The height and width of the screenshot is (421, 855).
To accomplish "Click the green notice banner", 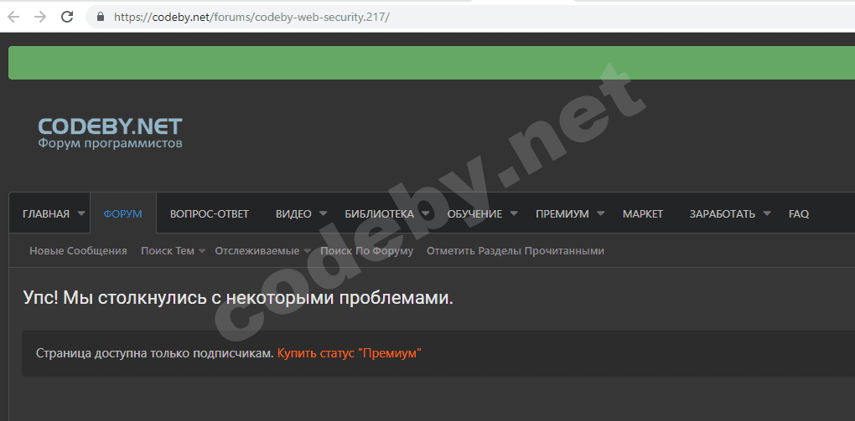I will pos(432,63).
